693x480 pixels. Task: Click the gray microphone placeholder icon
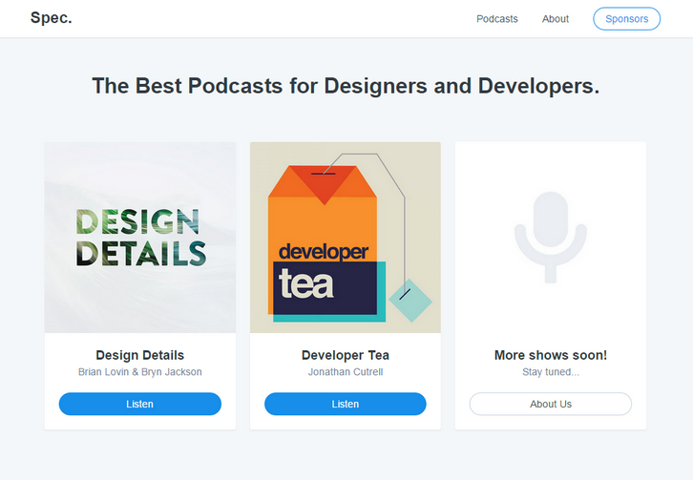coord(550,237)
